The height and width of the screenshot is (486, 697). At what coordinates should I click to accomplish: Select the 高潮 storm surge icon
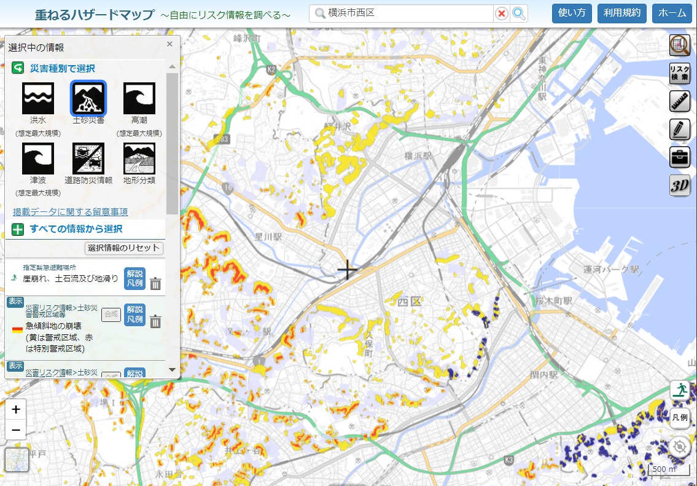tap(139, 99)
